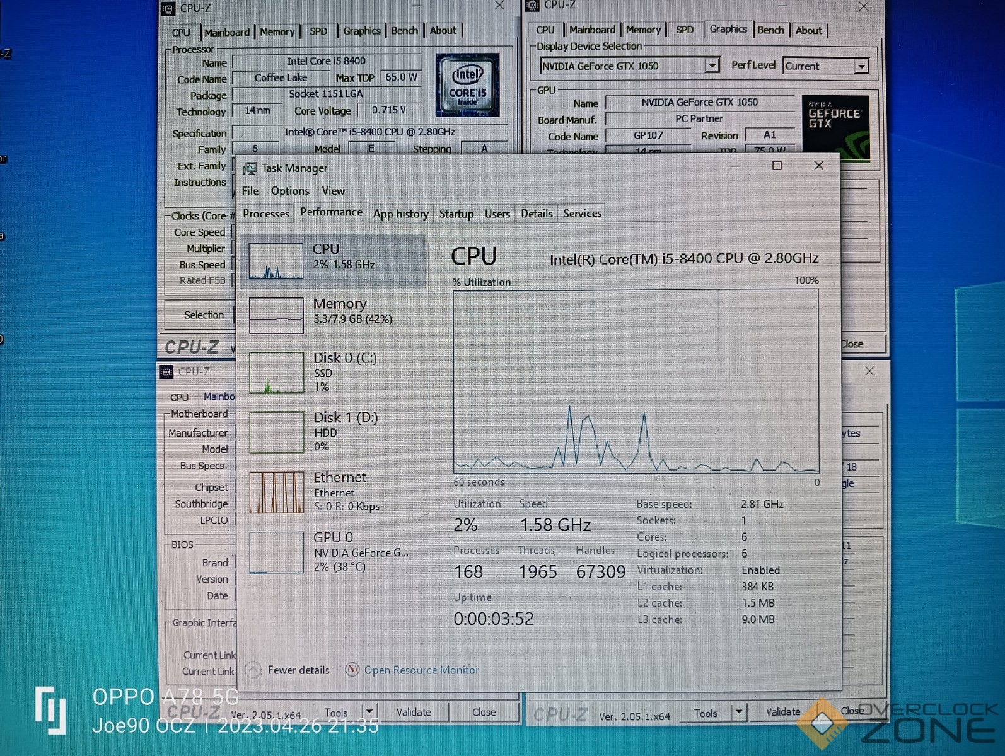This screenshot has height=756, width=1005.
Task: Open the Tools dropdown arrow in left CPU-Z
Action: pos(369,711)
